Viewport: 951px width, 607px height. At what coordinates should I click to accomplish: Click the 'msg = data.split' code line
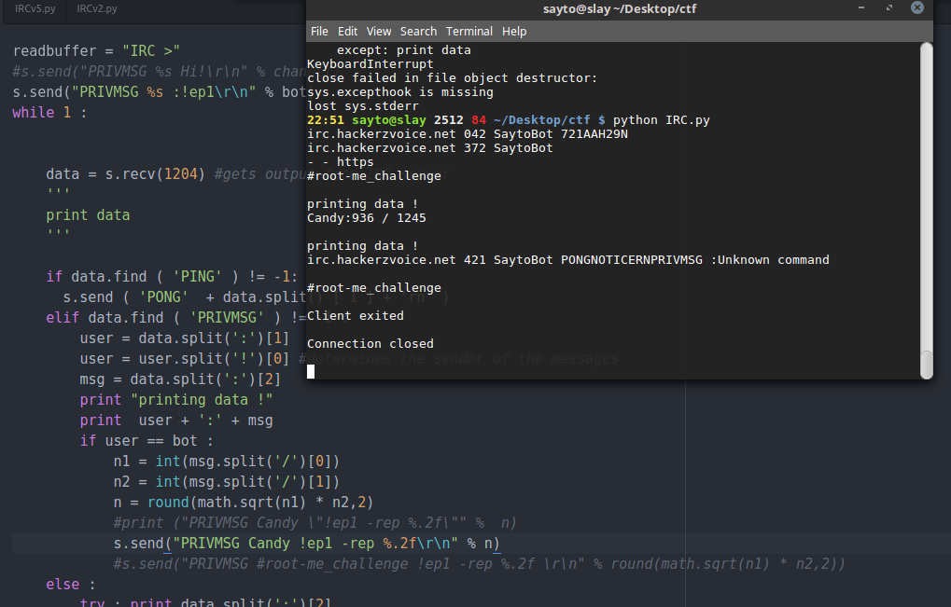180,379
